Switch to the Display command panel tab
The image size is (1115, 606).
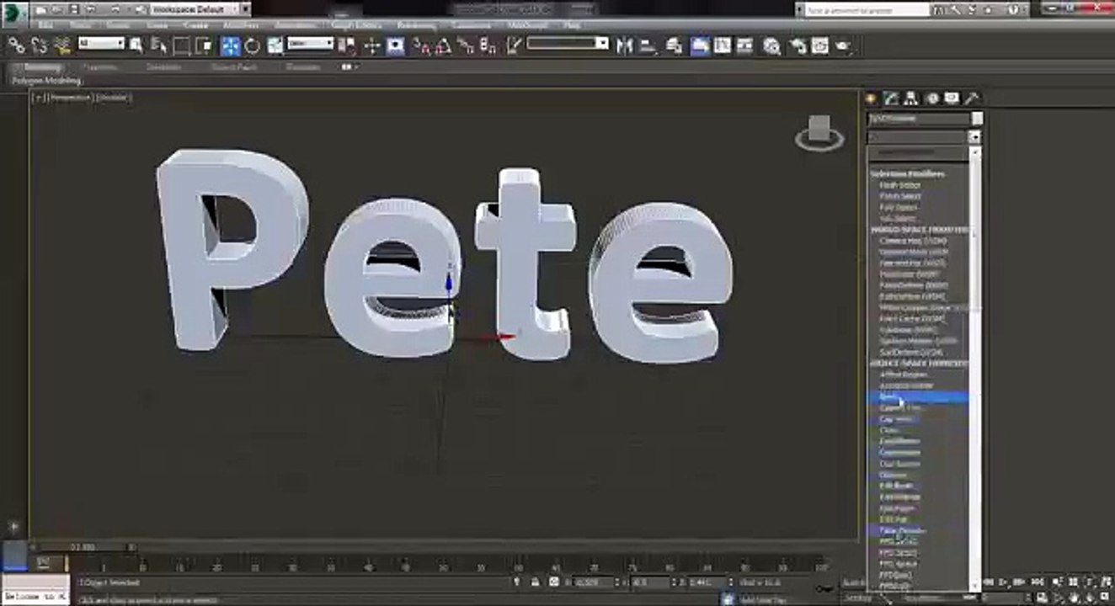[952, 98]
